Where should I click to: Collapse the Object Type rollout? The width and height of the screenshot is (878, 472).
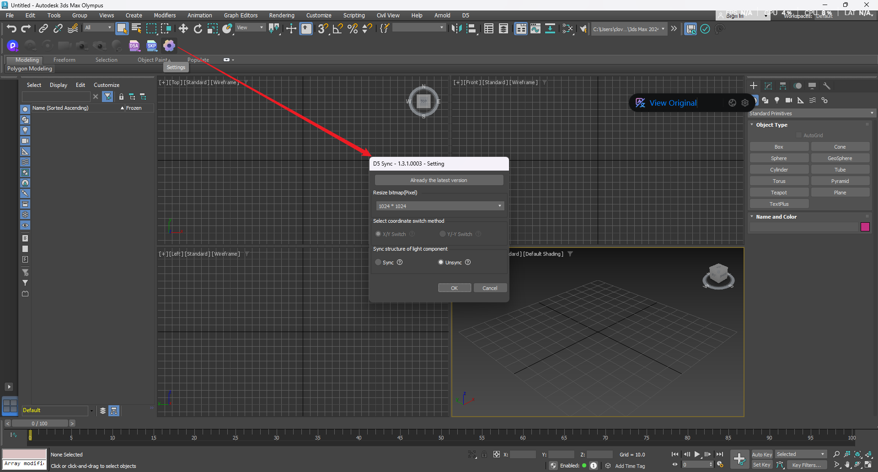[771, 125]
